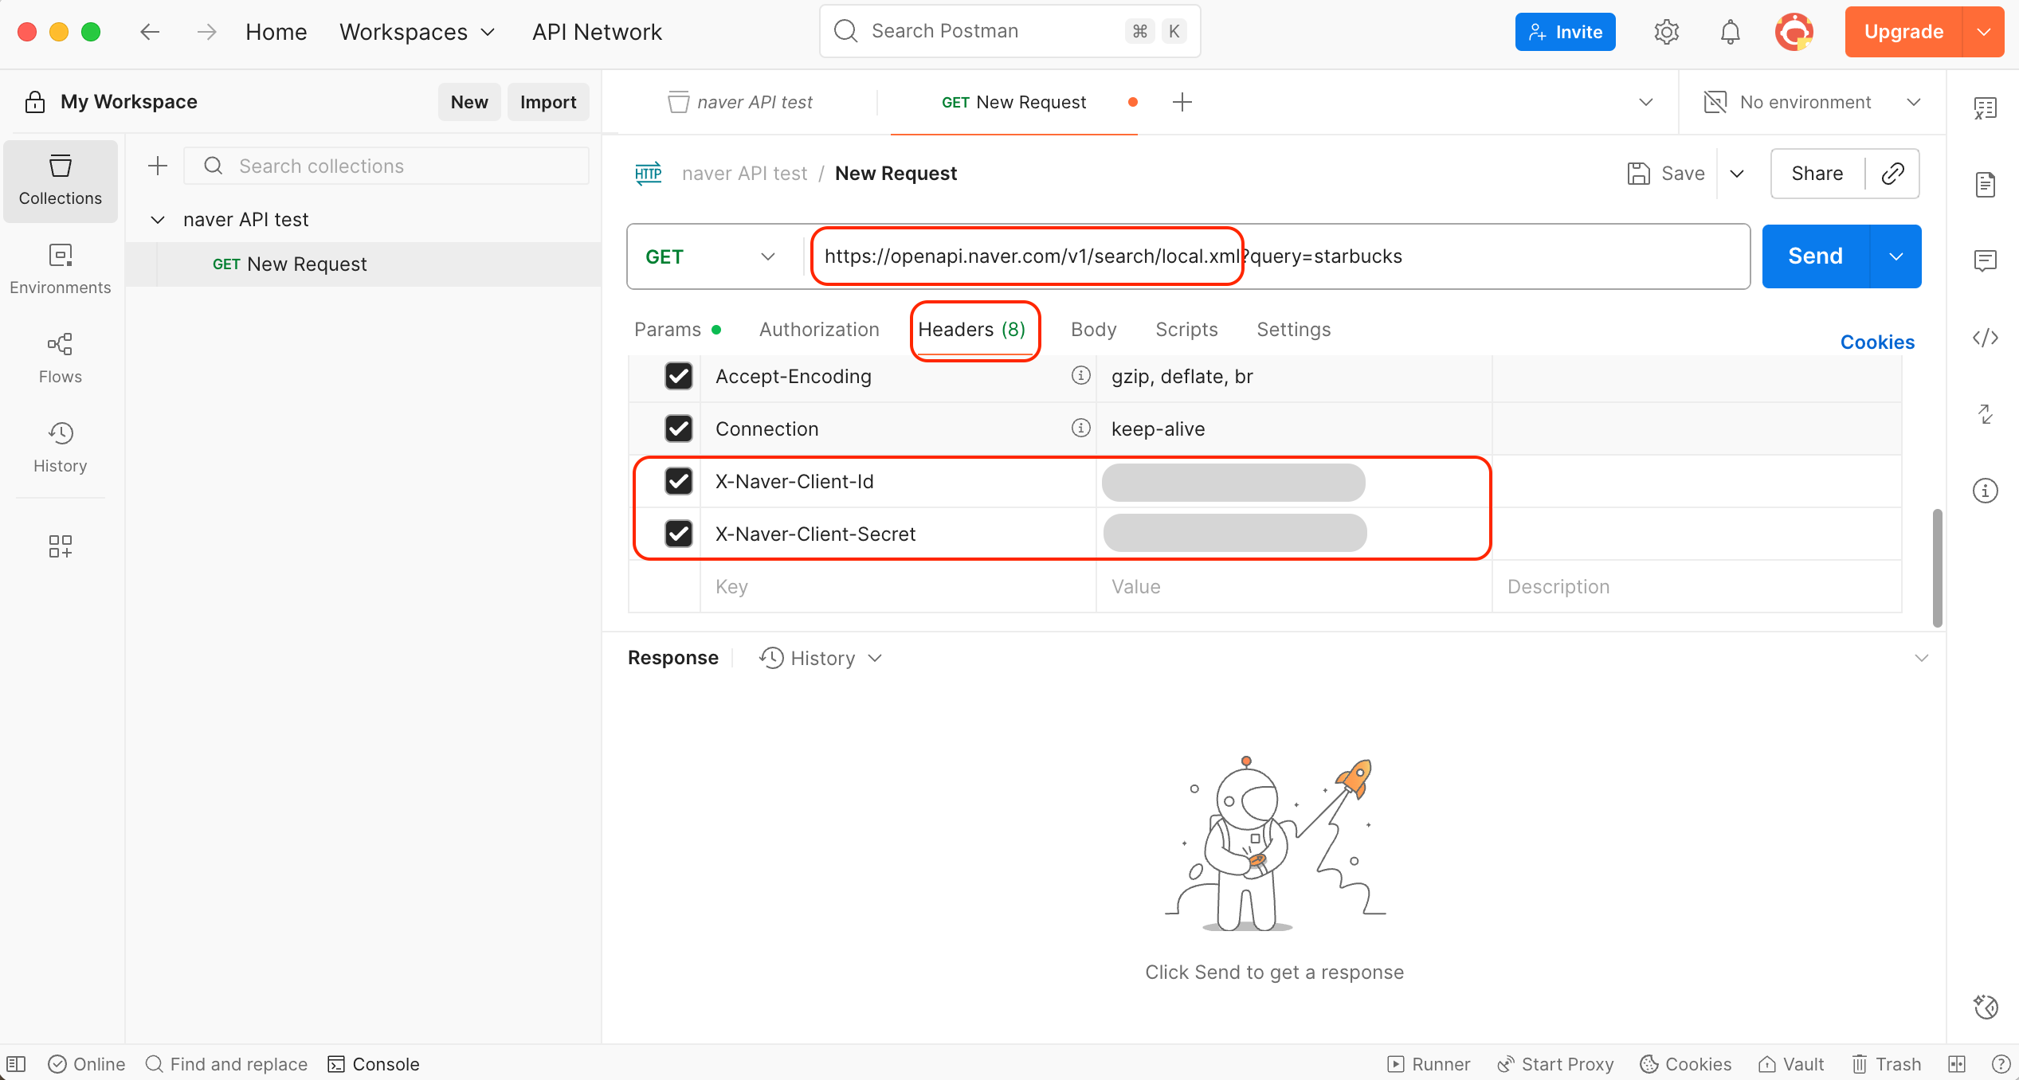Open the GET method dropdown
The height and width of the screenshot is (1080, 2019).
click(709, 256)
